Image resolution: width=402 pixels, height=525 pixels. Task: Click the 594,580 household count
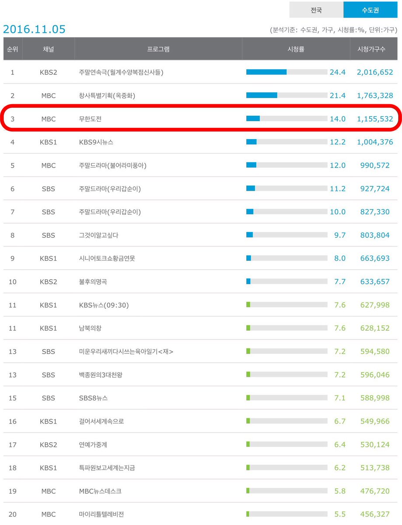375,351
